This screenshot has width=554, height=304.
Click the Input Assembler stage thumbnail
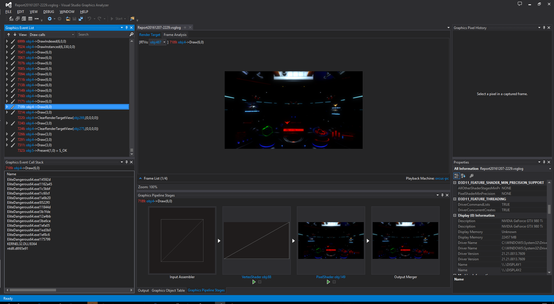click(182, 240)
